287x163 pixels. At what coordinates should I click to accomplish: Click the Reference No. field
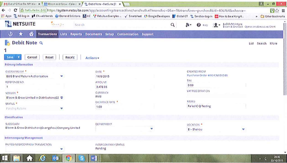(35, 87)
